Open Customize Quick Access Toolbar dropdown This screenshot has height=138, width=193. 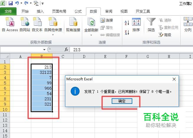(x=42, y=4)
